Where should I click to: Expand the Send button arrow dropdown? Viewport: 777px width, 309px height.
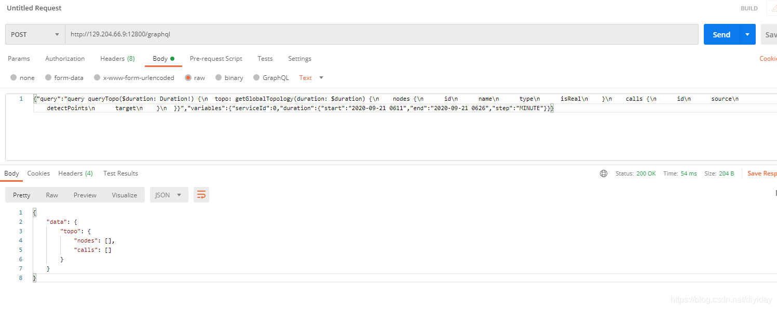coord(747,34)
